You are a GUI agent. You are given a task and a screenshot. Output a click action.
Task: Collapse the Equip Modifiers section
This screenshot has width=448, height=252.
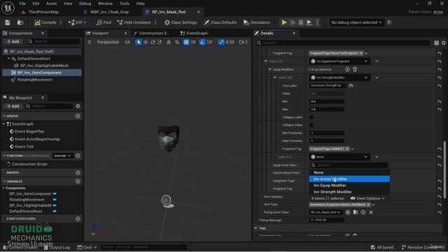tap(269, 69)
